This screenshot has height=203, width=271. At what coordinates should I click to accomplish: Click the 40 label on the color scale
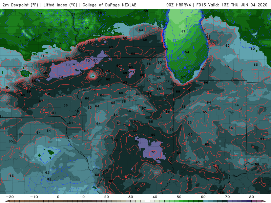pyautogui.click(x=155, y=197)
